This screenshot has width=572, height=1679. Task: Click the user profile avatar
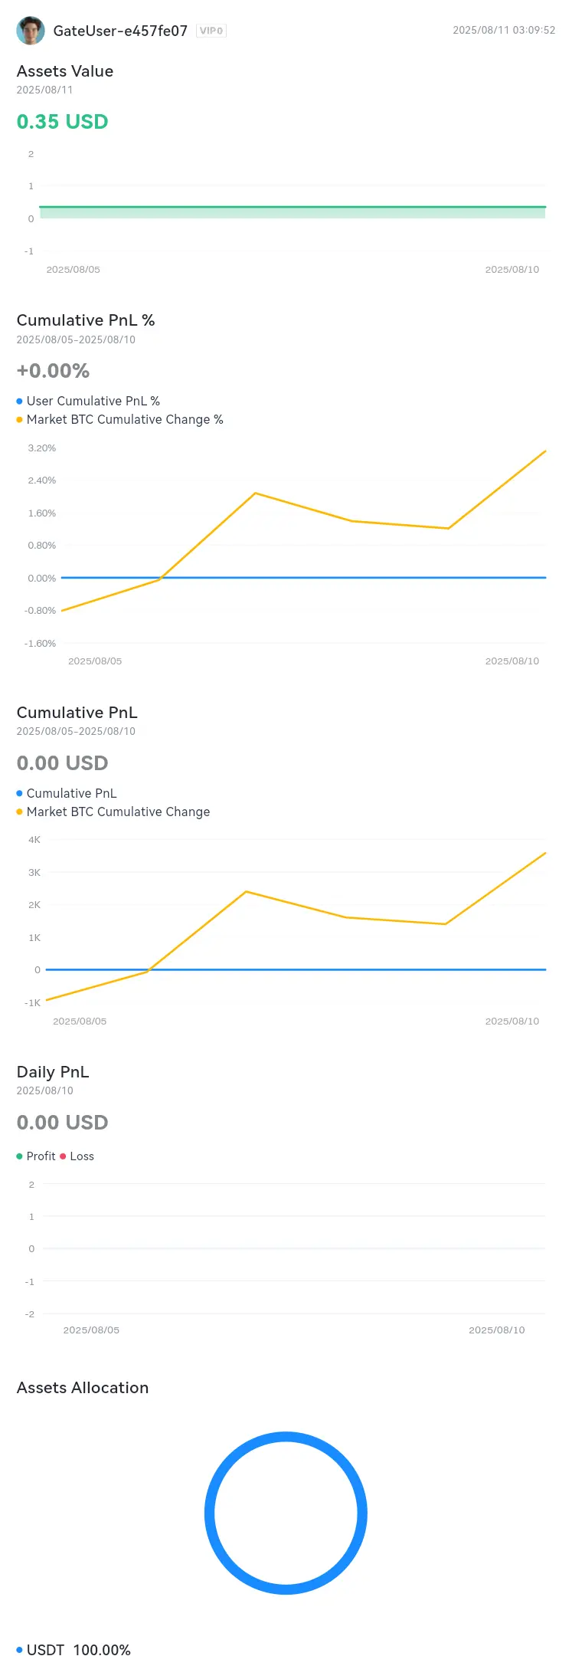coord(31,31)
